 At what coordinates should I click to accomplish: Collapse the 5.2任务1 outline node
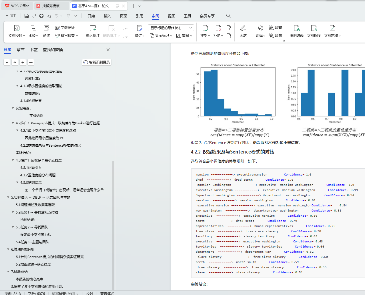[x=13, y=212]
